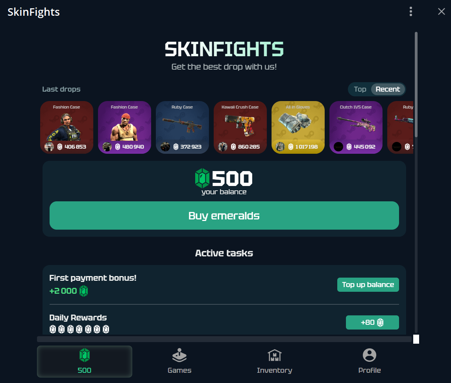The width and height of the screenshot is (451, 383).
Task: Click avatar on the 406 853 drop
Action: pyautogui.click(x=49, y=147)
